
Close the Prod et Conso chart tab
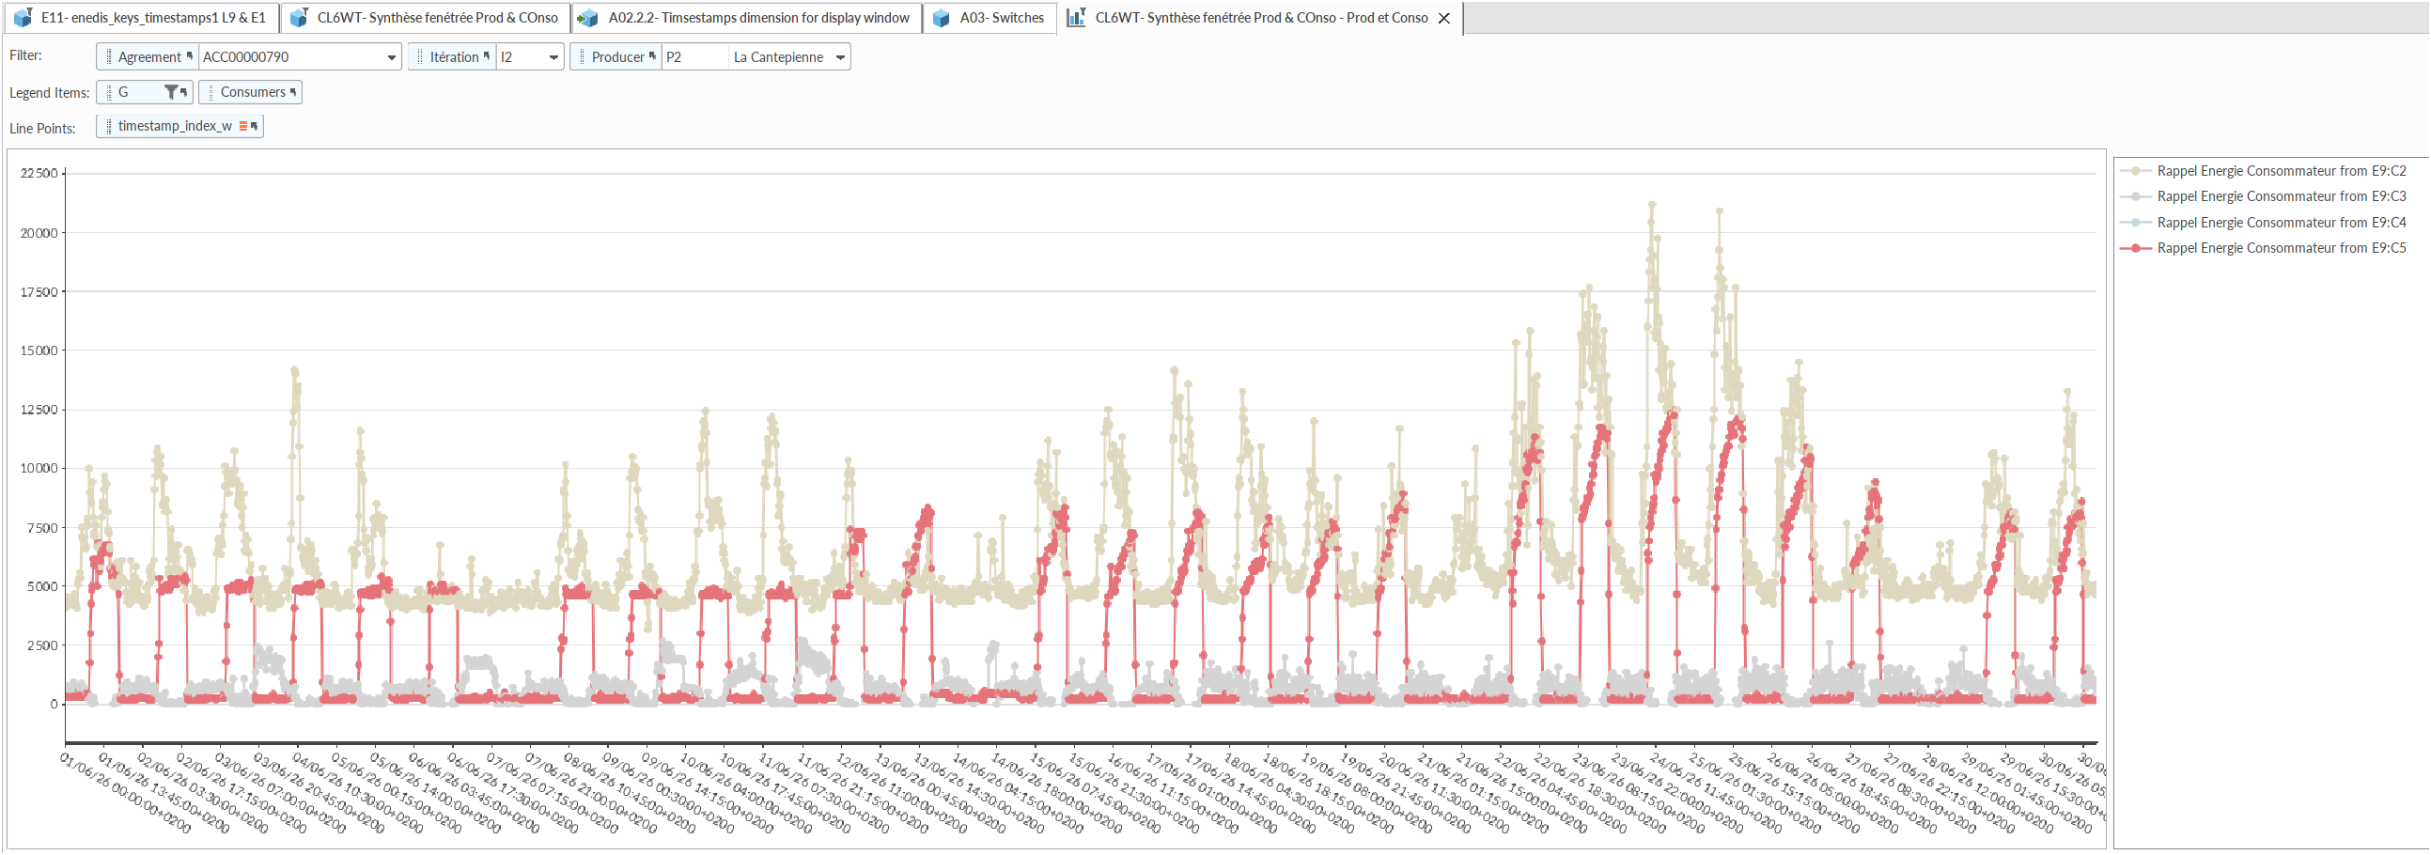point(1444,18)
